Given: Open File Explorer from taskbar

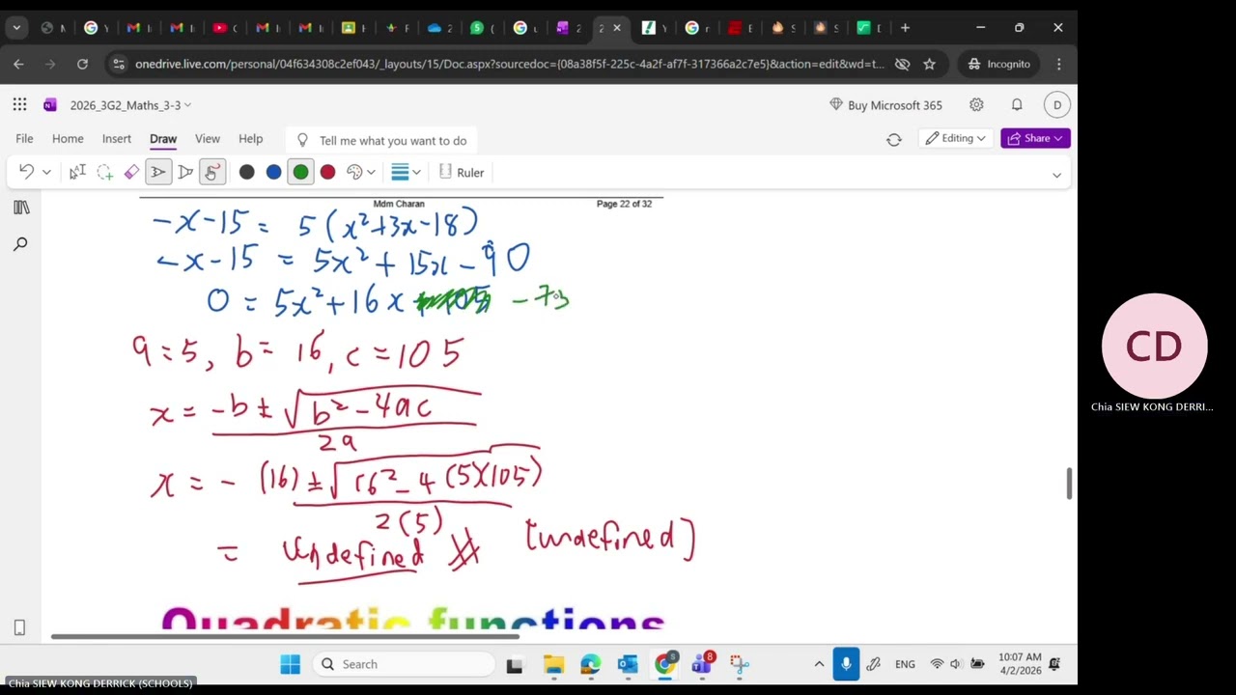Looking at the screenshot, I should (x=553, y=664).
